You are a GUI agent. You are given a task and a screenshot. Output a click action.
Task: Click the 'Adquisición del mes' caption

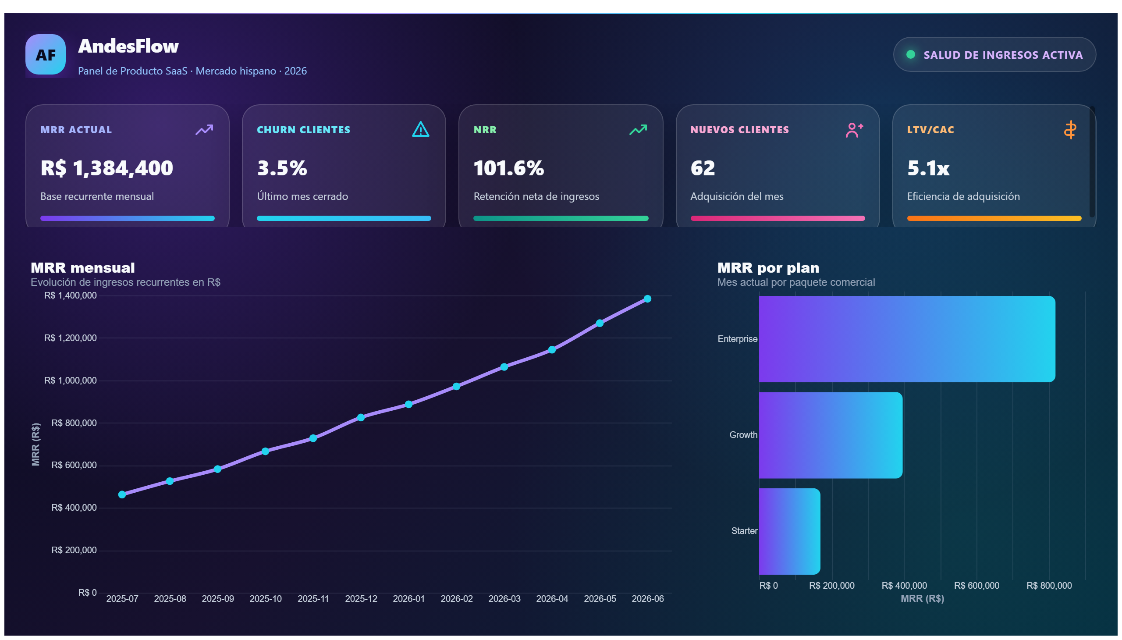click(x=737, y=196)
